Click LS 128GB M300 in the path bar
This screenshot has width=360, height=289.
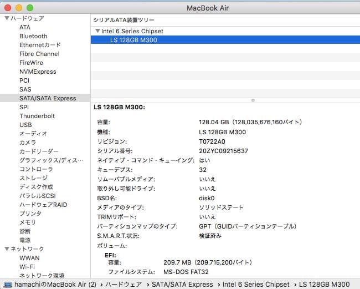[325, 285]
